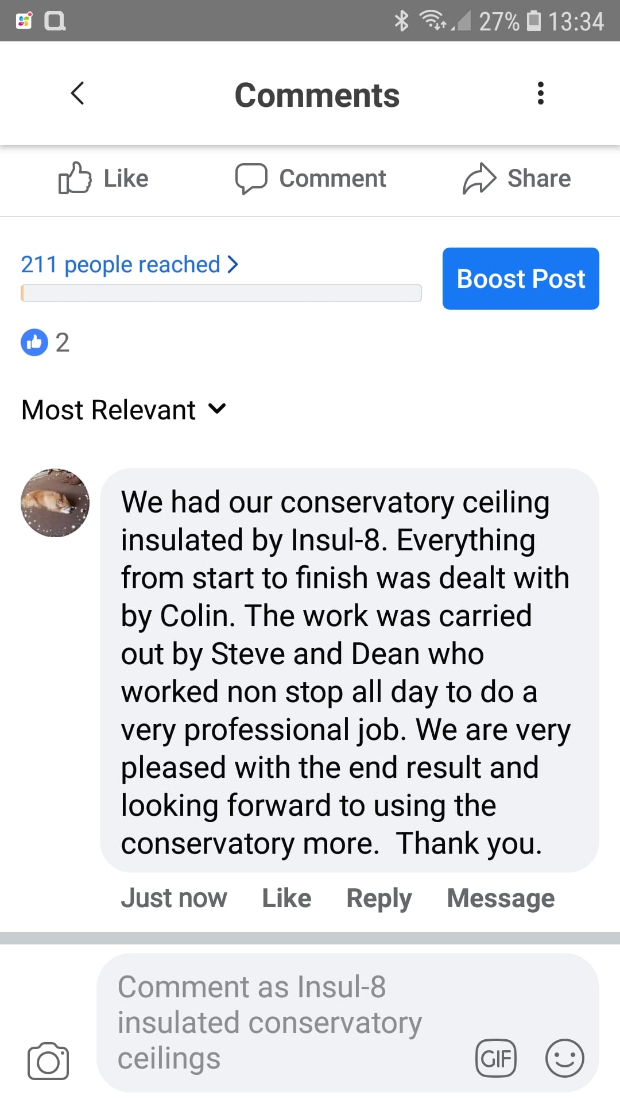Image resolution: width=620 pixels, height=1103 pixels.
Task: Open the camera to attach photo
Action: point(48,1060)
